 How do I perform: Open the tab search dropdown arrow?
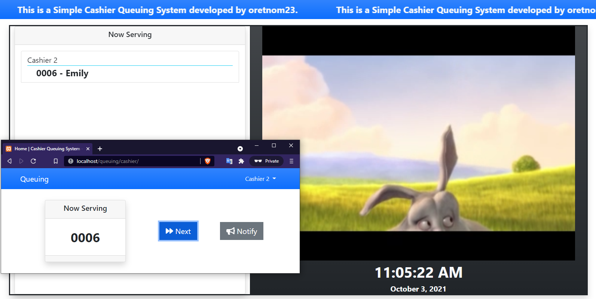tap(240, 149)
